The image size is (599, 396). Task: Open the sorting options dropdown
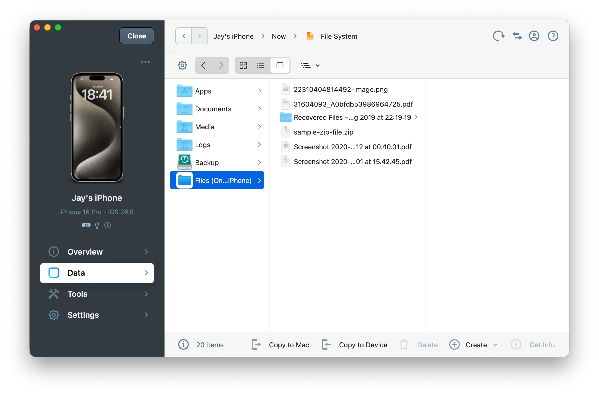[x=310, y=65]
